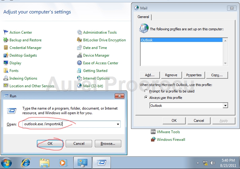Open Mail (32-bit) link text
Viewport: 240px width, 169px height.
93,86
